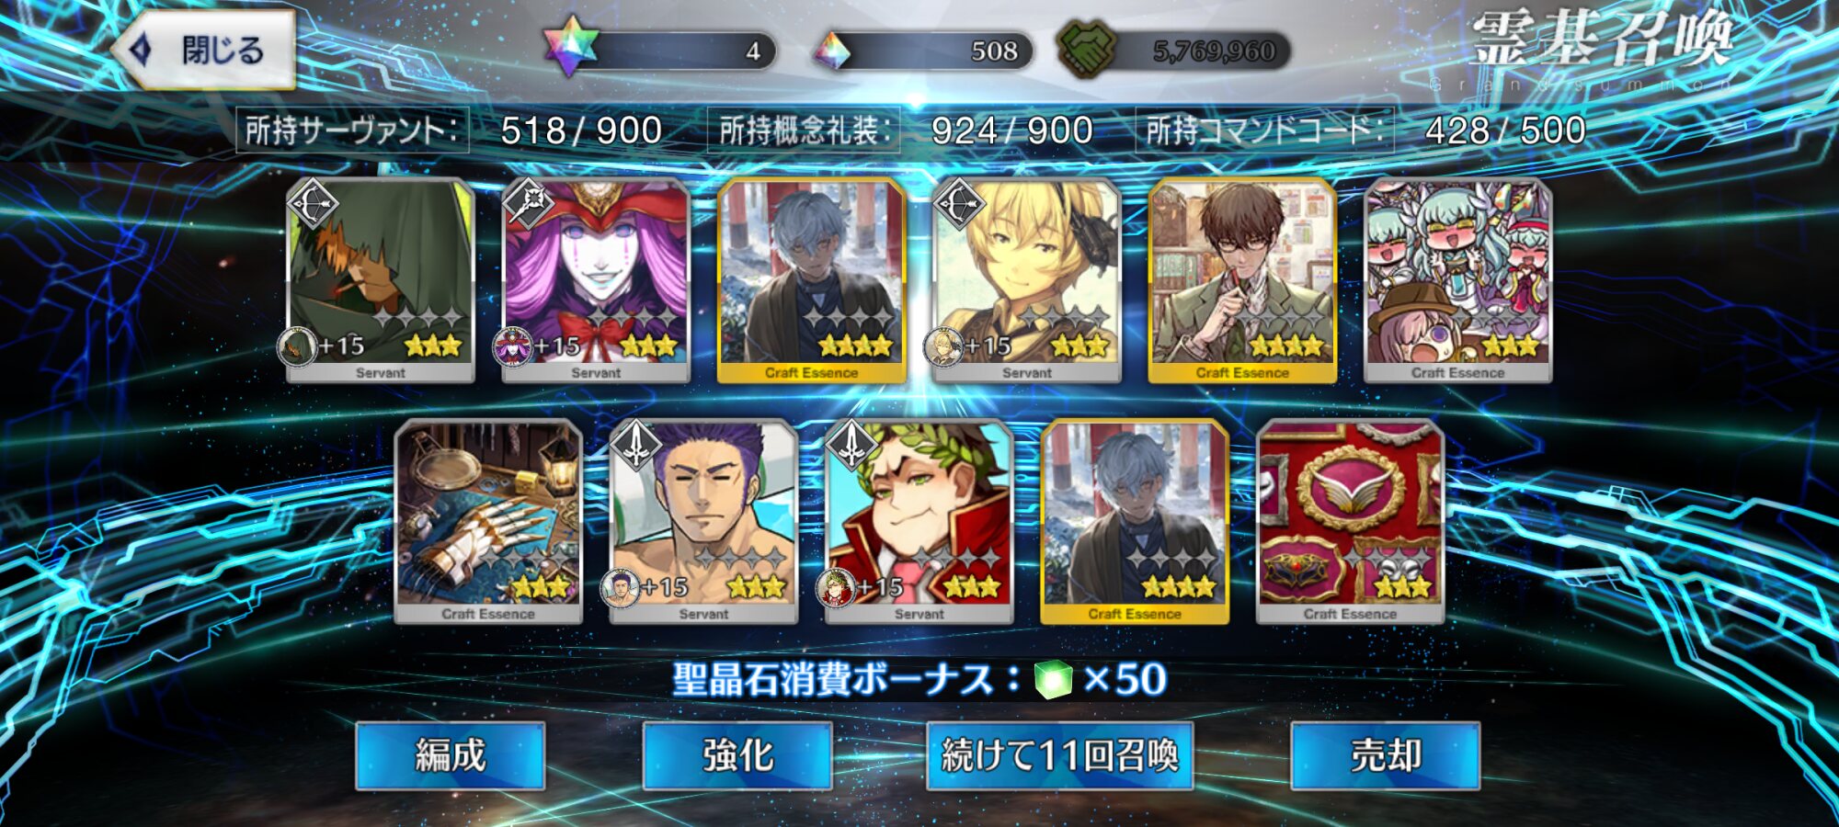Open 編成 party formation
Image resolution: width=1839 pixels, height=827 pixels.
(451, 755)
